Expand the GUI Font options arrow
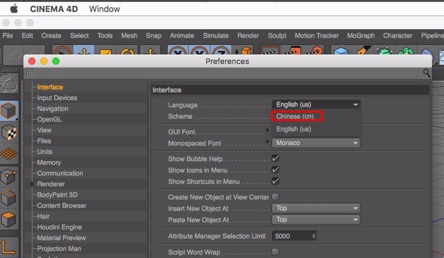 point(267,130)
